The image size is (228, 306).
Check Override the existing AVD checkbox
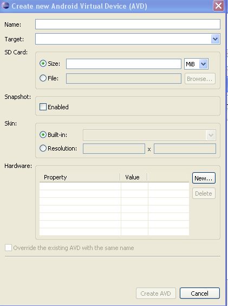(x=8, y=248)
